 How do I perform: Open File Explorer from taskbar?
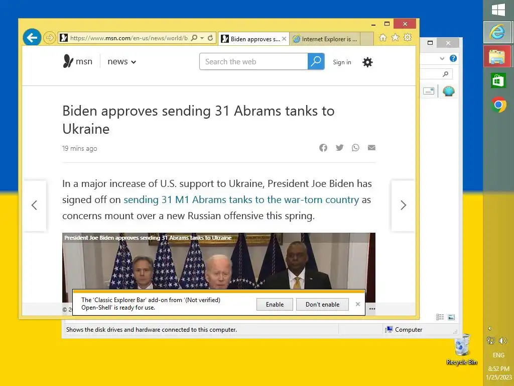click(497, 56)
